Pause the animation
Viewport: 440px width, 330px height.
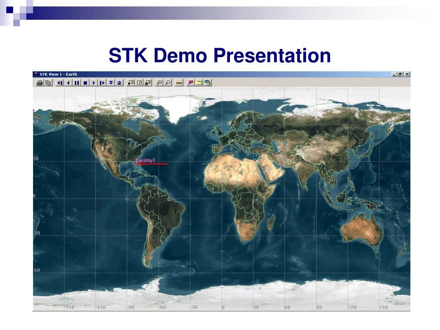pyautogui.click(x=76, y=83)
